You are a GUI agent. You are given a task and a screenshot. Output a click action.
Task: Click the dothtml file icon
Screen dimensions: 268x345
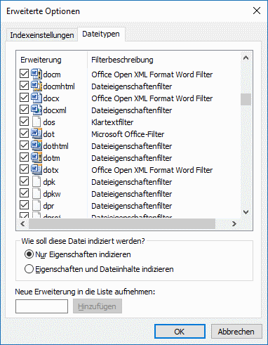tap(36, 145)
